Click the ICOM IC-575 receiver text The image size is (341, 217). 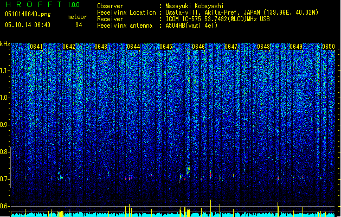coord(217,19)
